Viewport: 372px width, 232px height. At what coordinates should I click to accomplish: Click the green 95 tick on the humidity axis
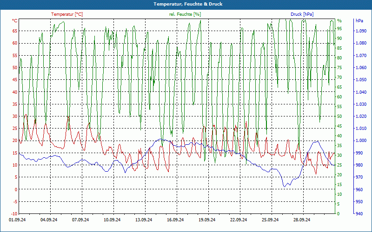(339, 29)
